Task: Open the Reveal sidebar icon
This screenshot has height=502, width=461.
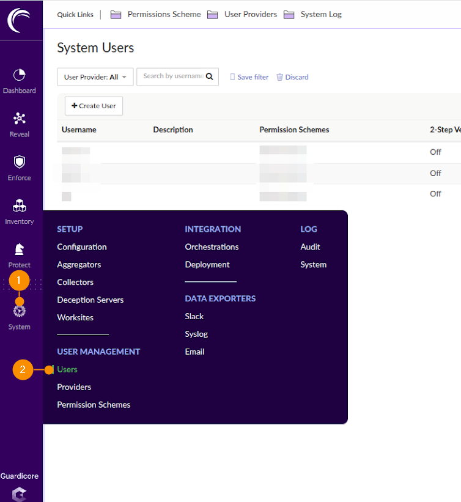Action: click(20, 119)
